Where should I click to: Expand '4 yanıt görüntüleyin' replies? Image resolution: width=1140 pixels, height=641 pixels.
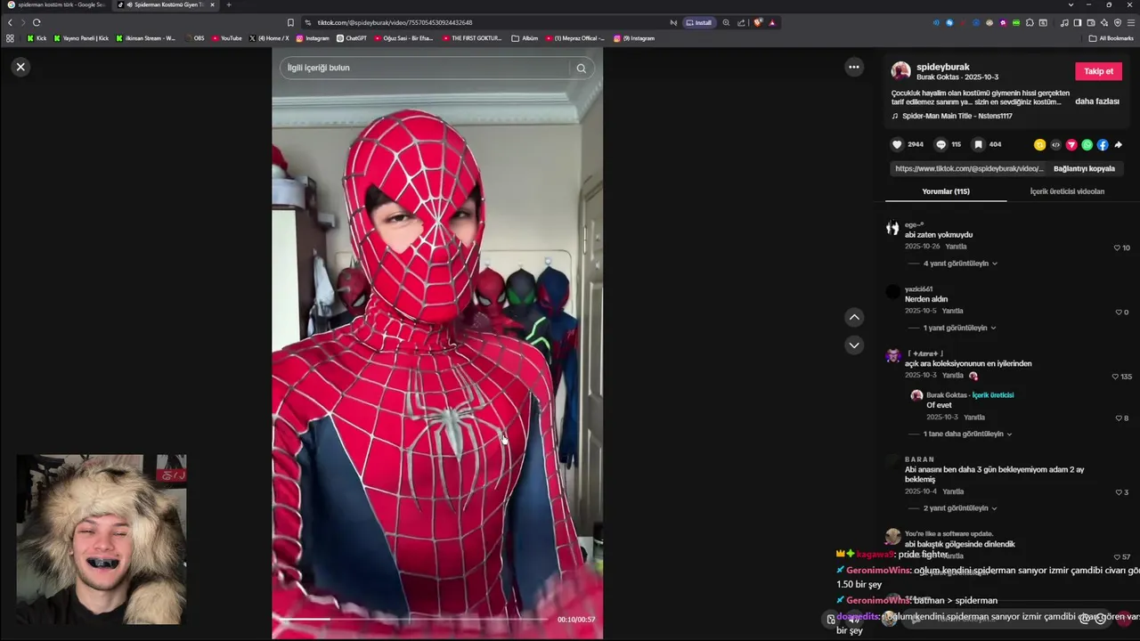click(960, 264)
